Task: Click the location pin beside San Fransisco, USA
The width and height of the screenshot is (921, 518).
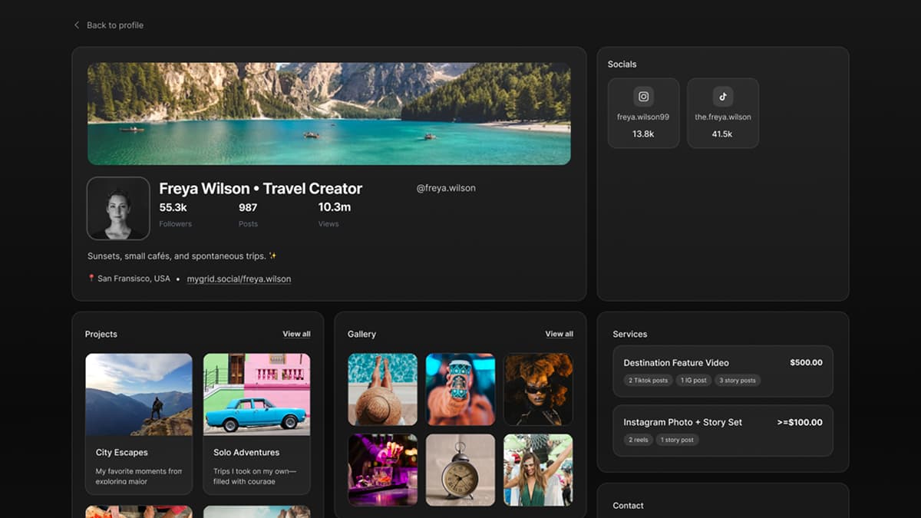Action: tap(90, 278)
